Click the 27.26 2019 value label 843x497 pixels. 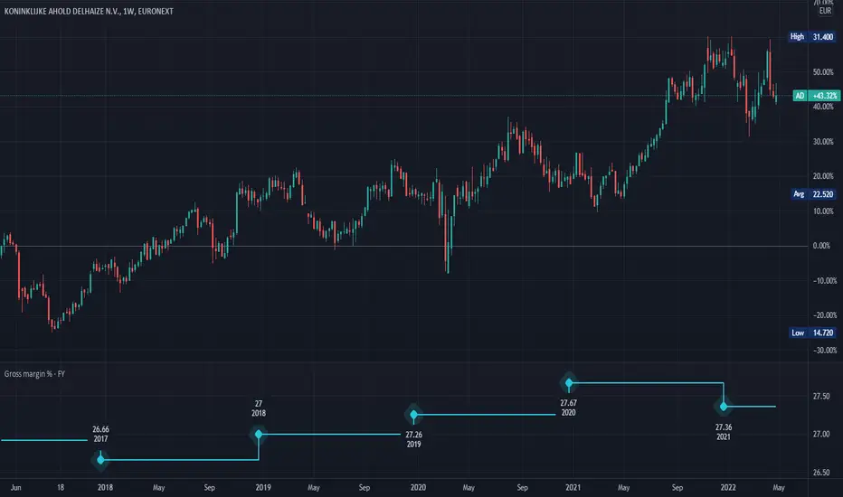413,439
